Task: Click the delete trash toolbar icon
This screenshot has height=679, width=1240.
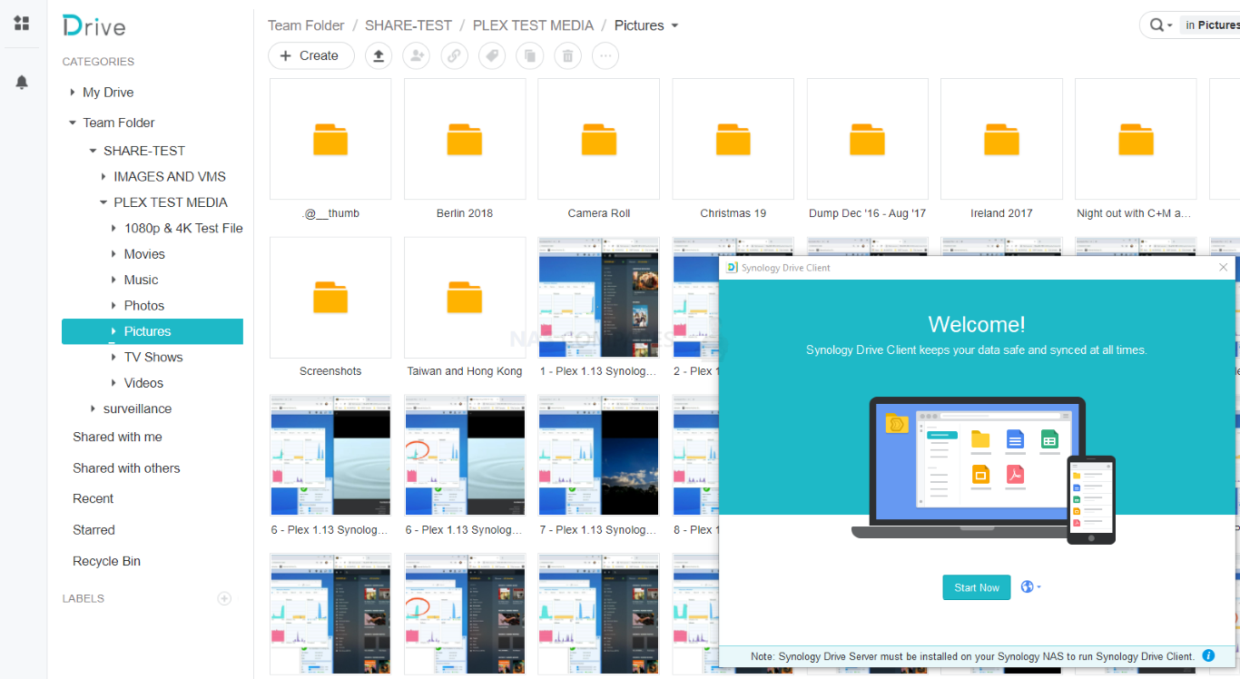Action: click(567, 55)
